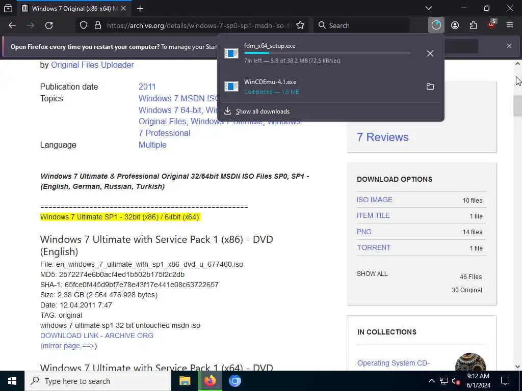This screenshot has height=391, width=522.
Task: Select the WinCDEmu-4.1.exe download entry
Action: coord(331,87)
